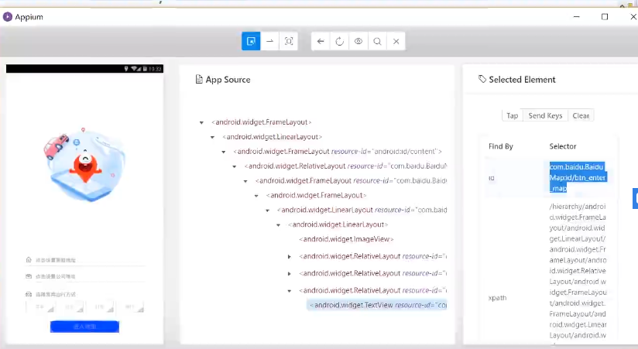Collapse the third RelativeLayout node

[x=290, y=291]
